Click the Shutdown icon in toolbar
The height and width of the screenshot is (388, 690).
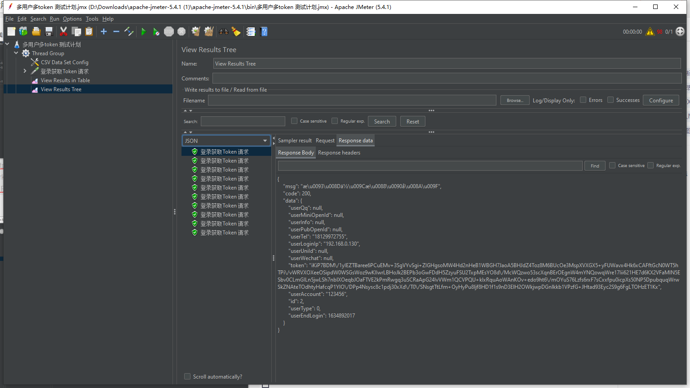click(x=181, y=31)
